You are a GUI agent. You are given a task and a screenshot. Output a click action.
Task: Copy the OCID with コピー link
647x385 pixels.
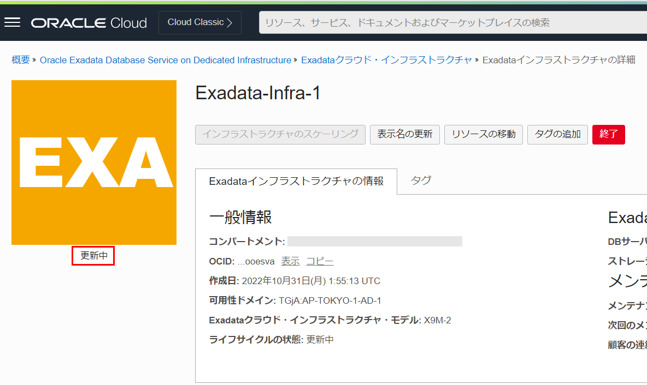tap(320, 261)
